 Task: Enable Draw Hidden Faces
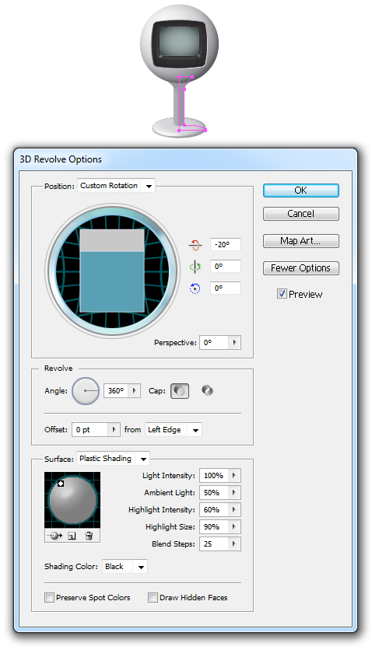[153, 597]
